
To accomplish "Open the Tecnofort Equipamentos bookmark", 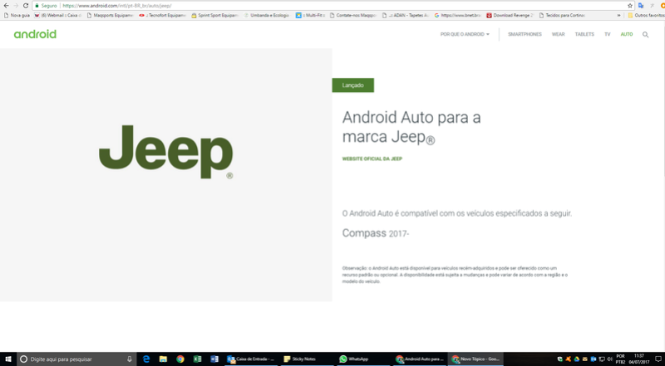I will 162,15.
